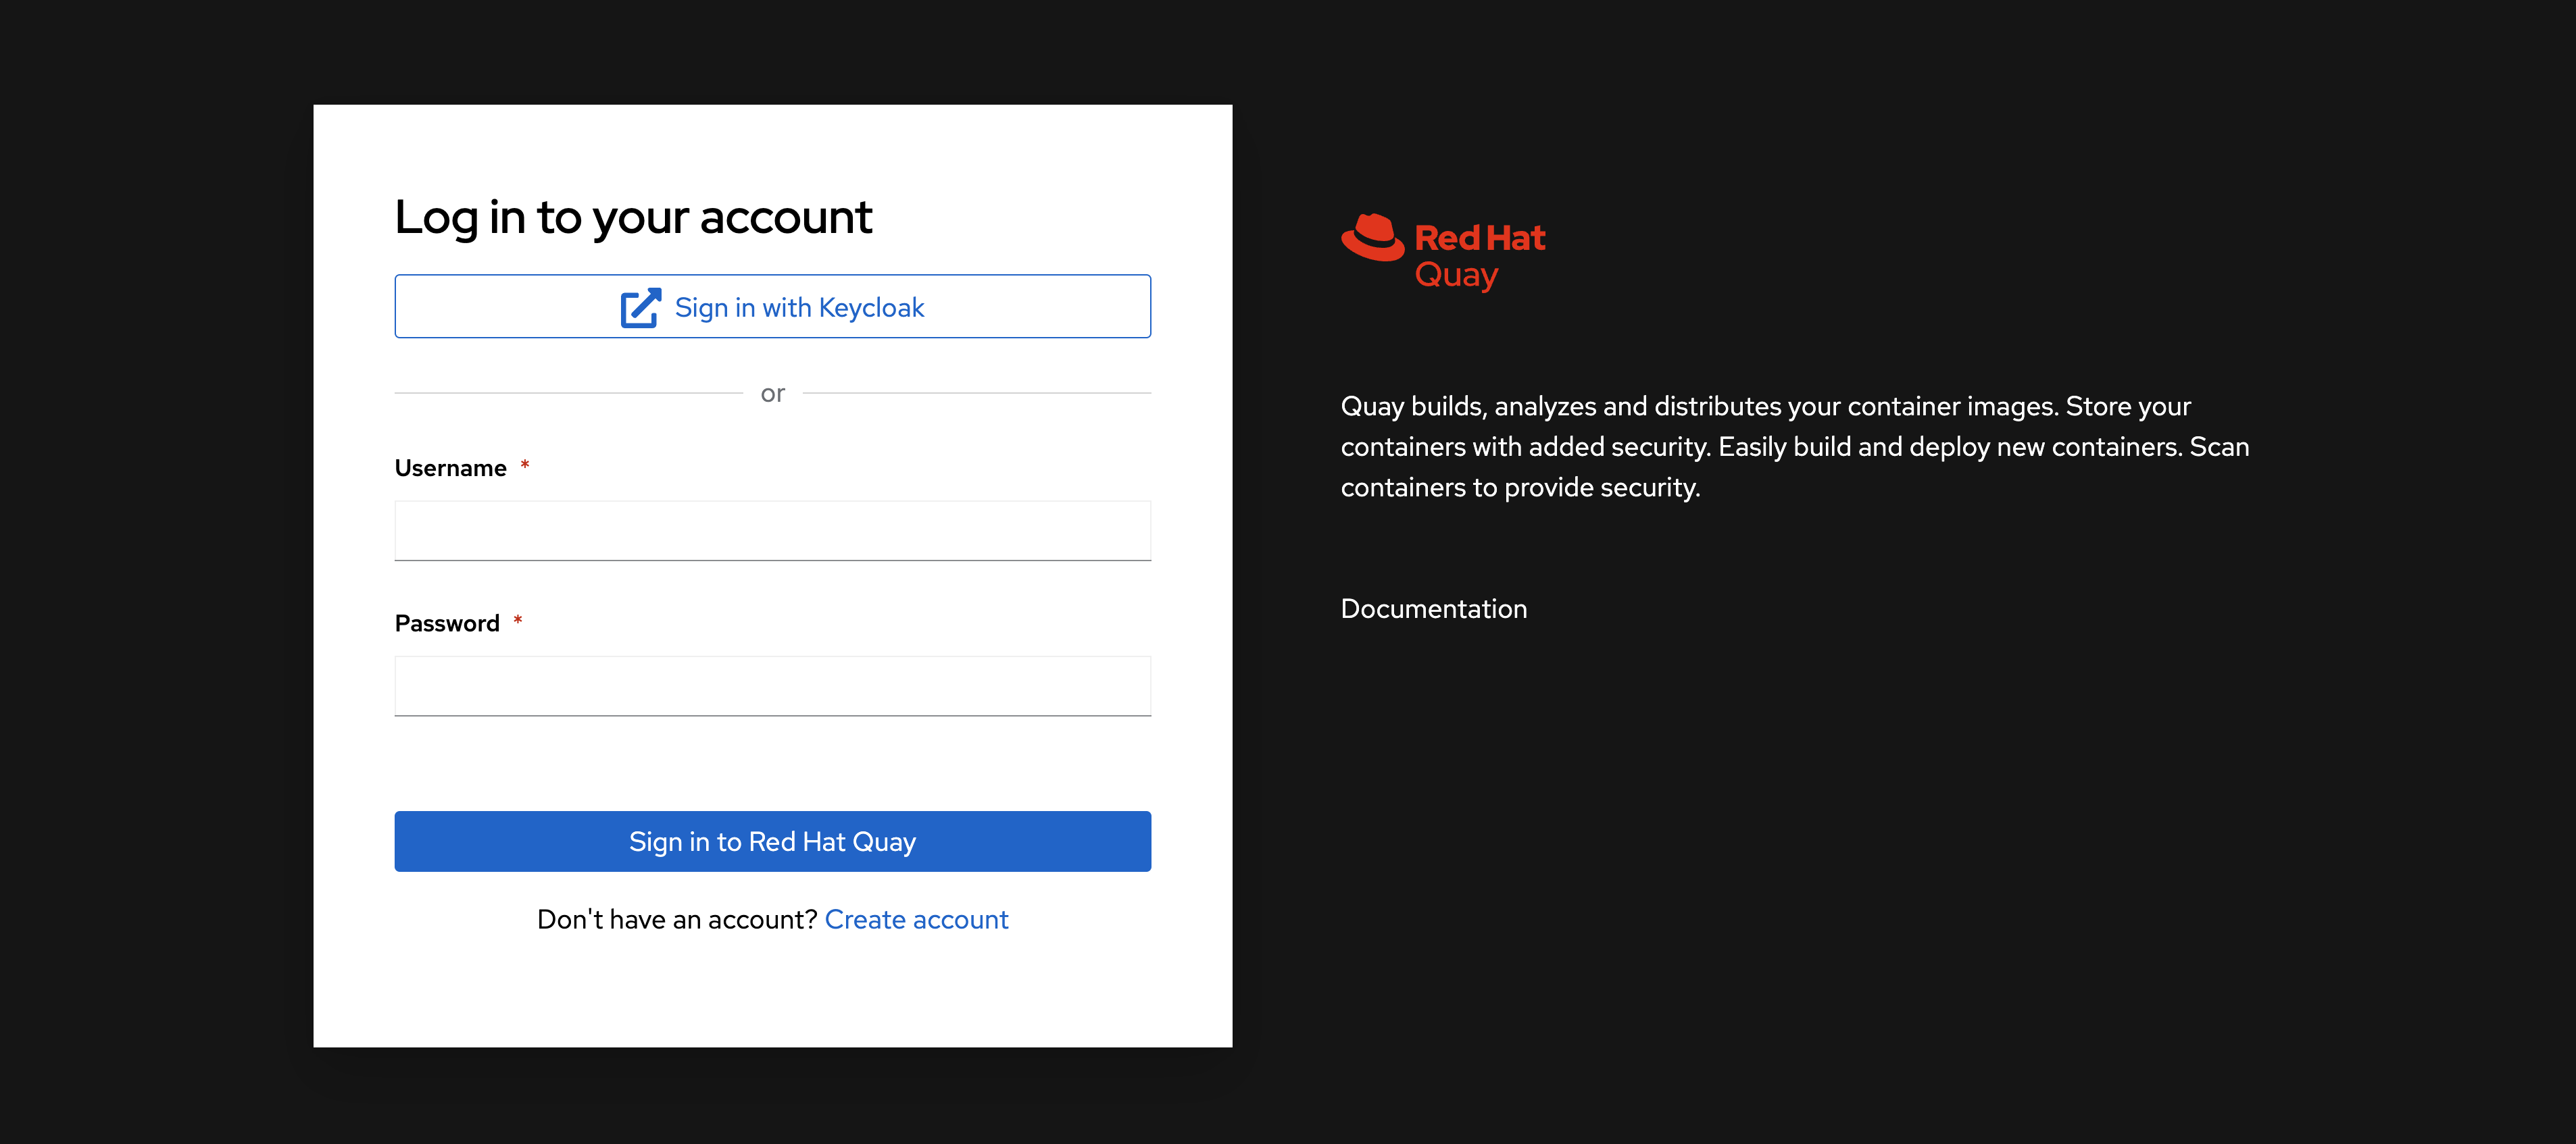The height and width of the screenshot is (1144, 2576).
Task: Click "Don't have an account?" text
Action: click(x=677, y=919)
